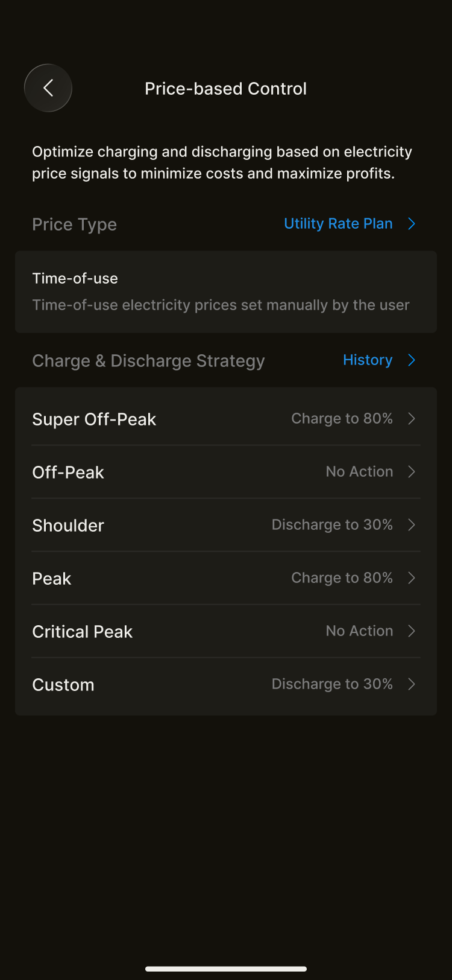This screenshot has width=452, height=980.
Task: Tap the Shoulder row chevron arrow
Action: (412, 525)
